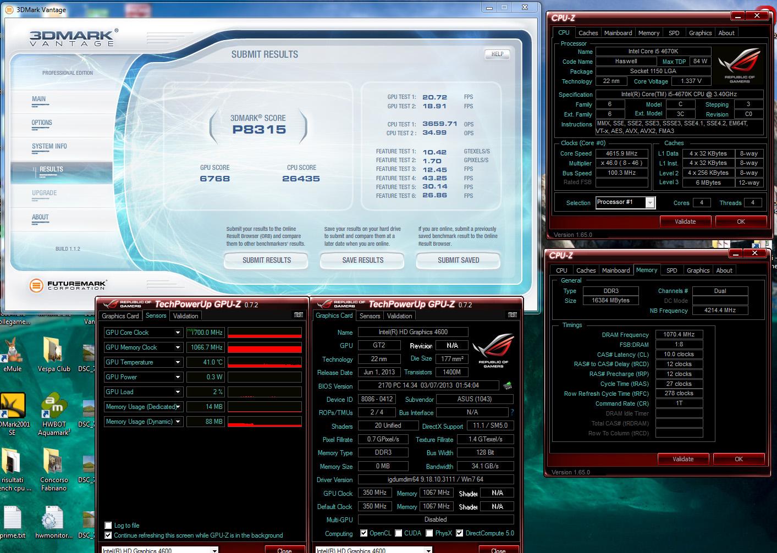Viewport: 777px width, 553px height.
Task: Click Validate in lower CPU-Z Memory window
Action: click(x=683, y=459)
